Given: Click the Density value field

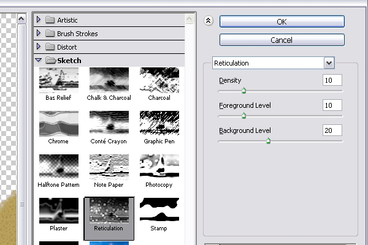Looking at the screenshot, I should 332,80.
